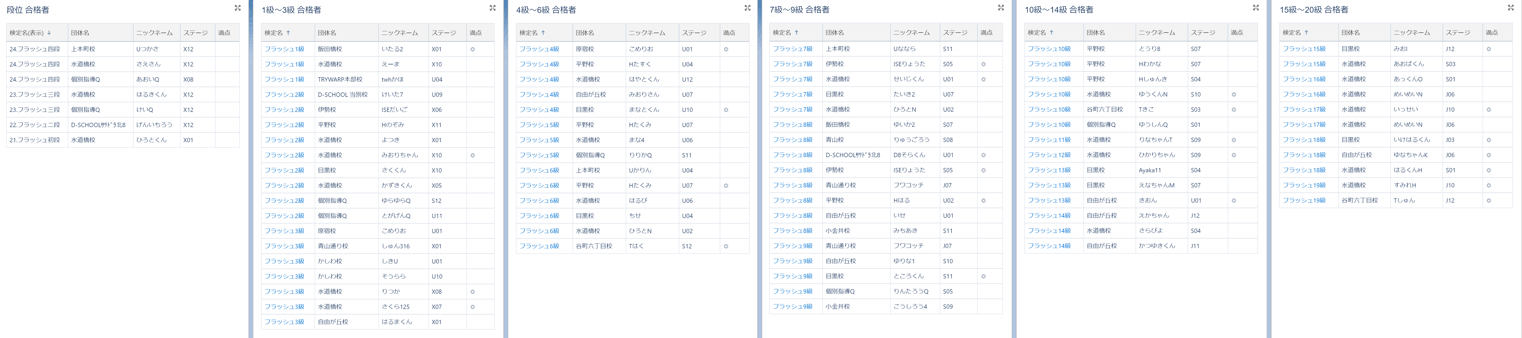Expand the 段位 合格者 panel to fullscreen
1522x338 pixels.
coord(237,8)
